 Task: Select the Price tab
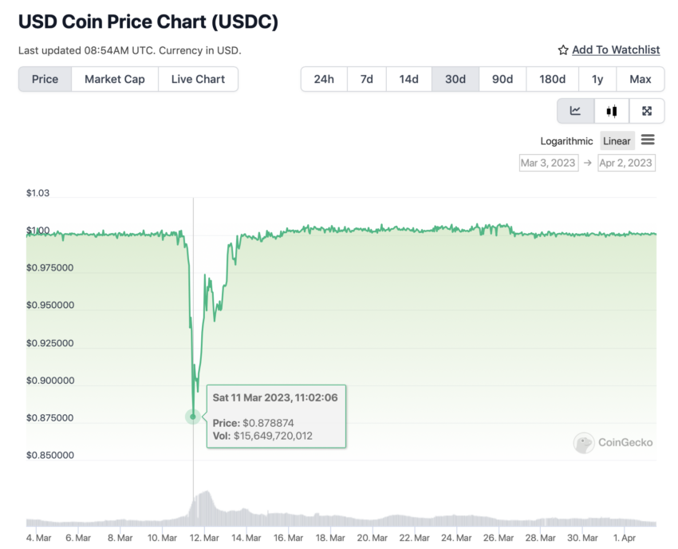(45, 79)
